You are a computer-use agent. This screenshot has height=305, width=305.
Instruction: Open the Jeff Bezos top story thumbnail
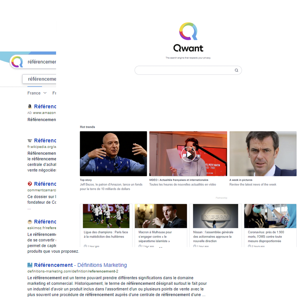113,154
